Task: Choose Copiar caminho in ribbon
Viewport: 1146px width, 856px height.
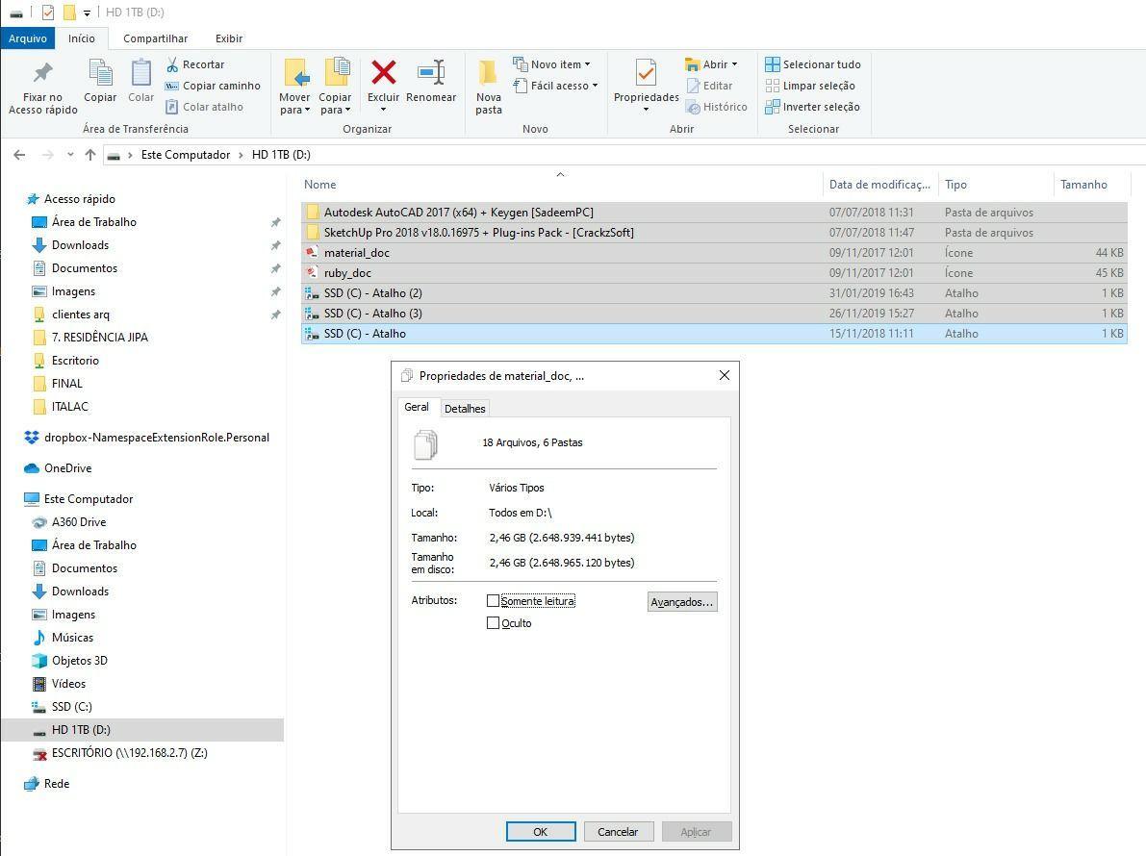Action: pos(213,86)
